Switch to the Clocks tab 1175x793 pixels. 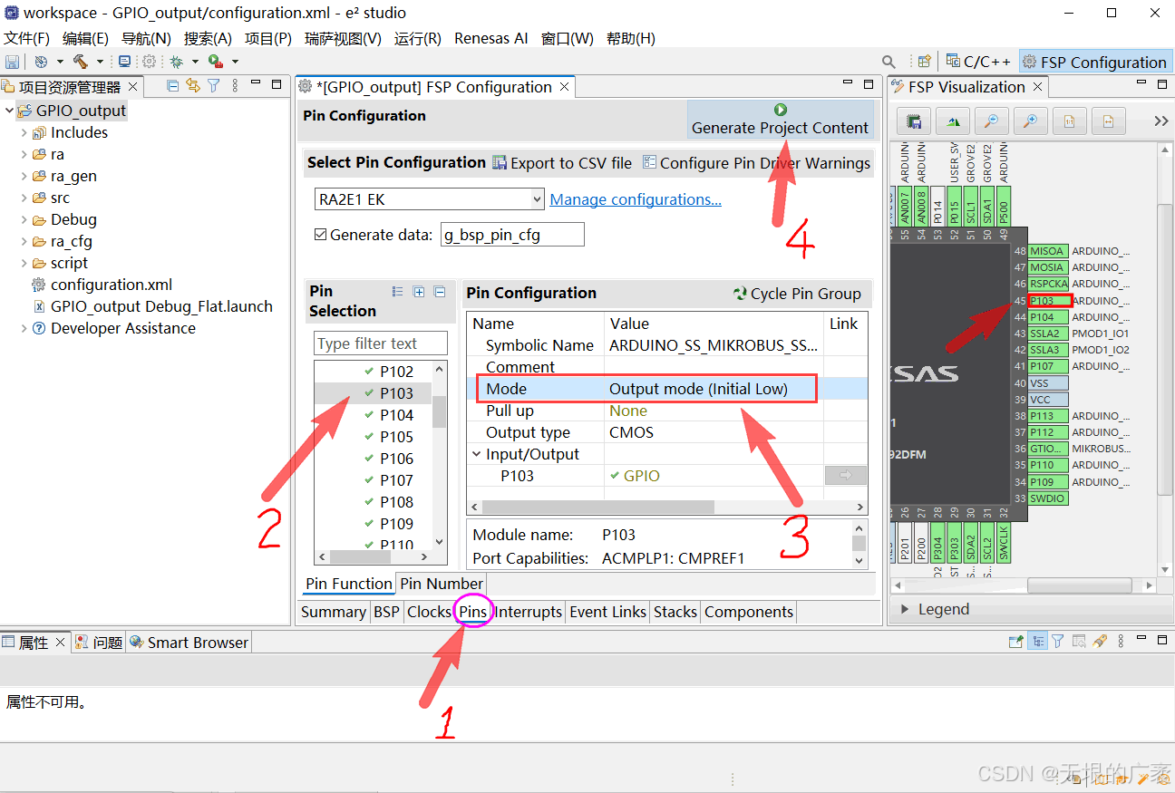[x=429, y=612]
